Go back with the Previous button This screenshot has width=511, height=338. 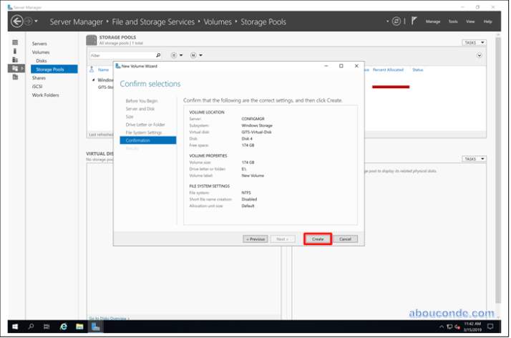click(x=255, y=238)
